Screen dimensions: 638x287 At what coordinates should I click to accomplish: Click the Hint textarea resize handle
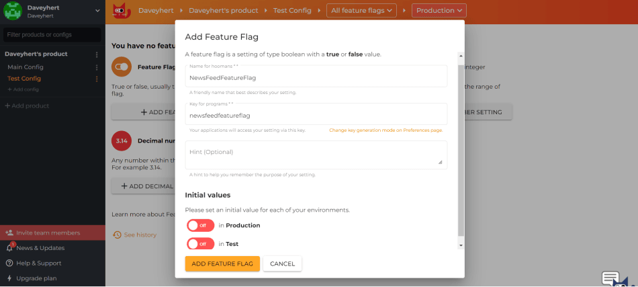[x=441, y=162]
